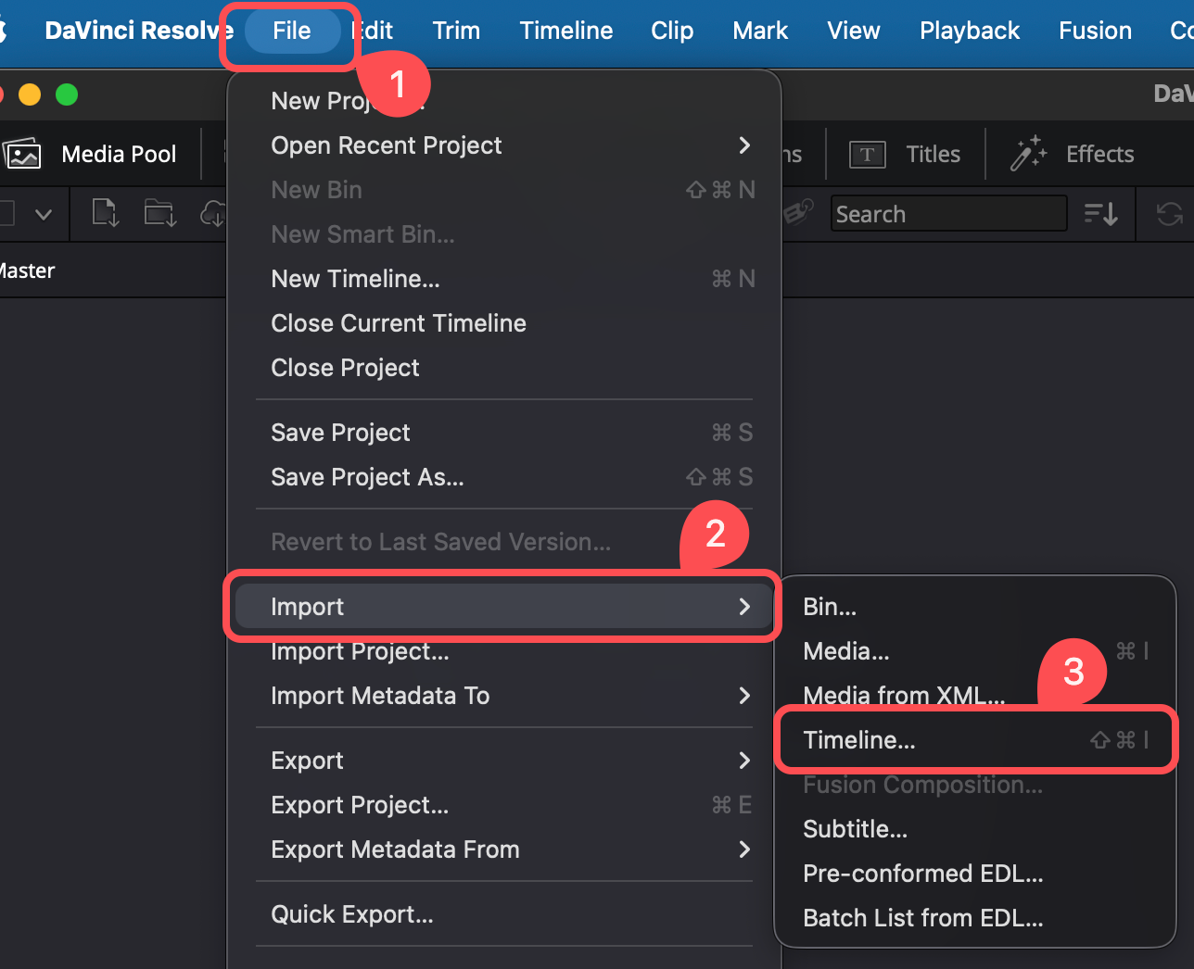Choose Pre-conformed EDL...
This screenshot has height=969, width=1194.
click(975, 874)
